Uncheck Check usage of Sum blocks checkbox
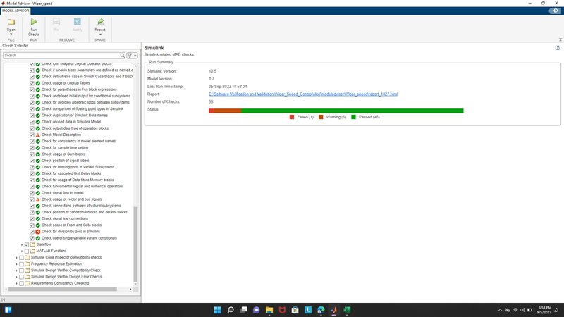Screen dimensions: 564x317 click(x=32, y=154)
